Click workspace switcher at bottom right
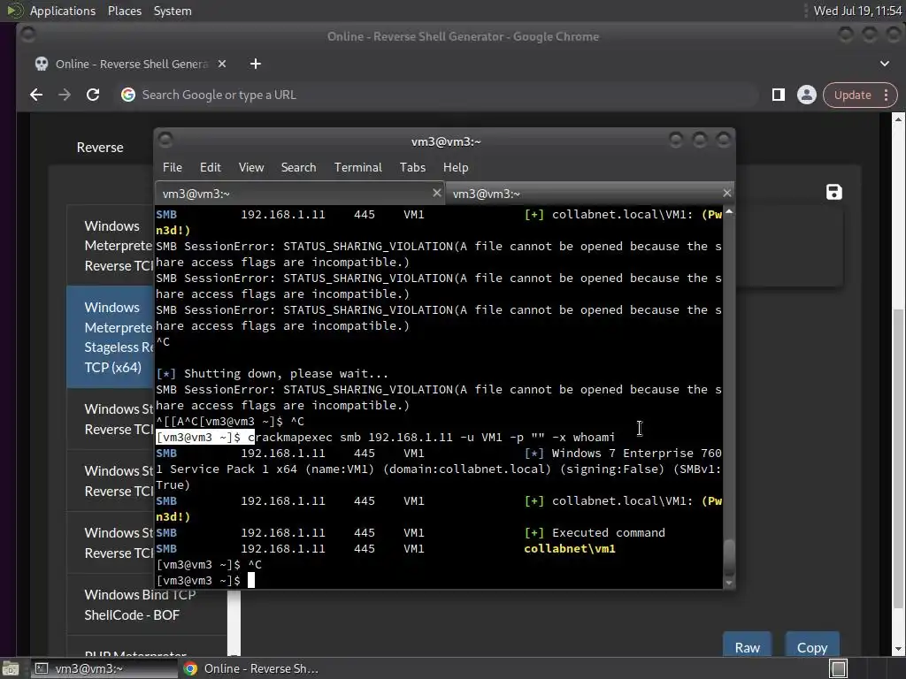Viewport: 906px width, 679px height. pos(839,668)
